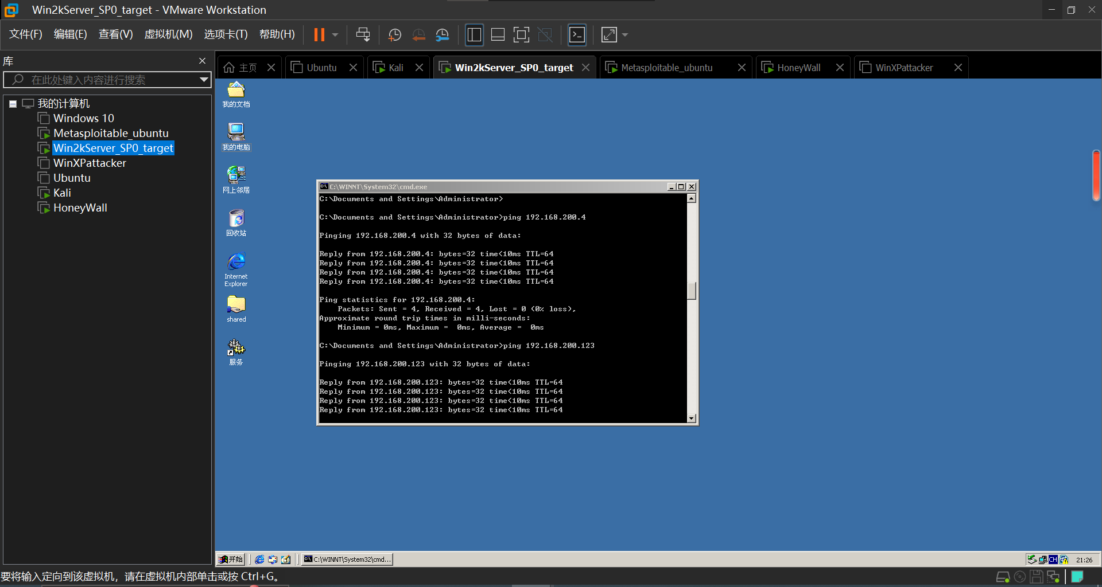Screen dimensions: 1102x587
Task: Click the 开始 Start button
Action: click(231, 559)
